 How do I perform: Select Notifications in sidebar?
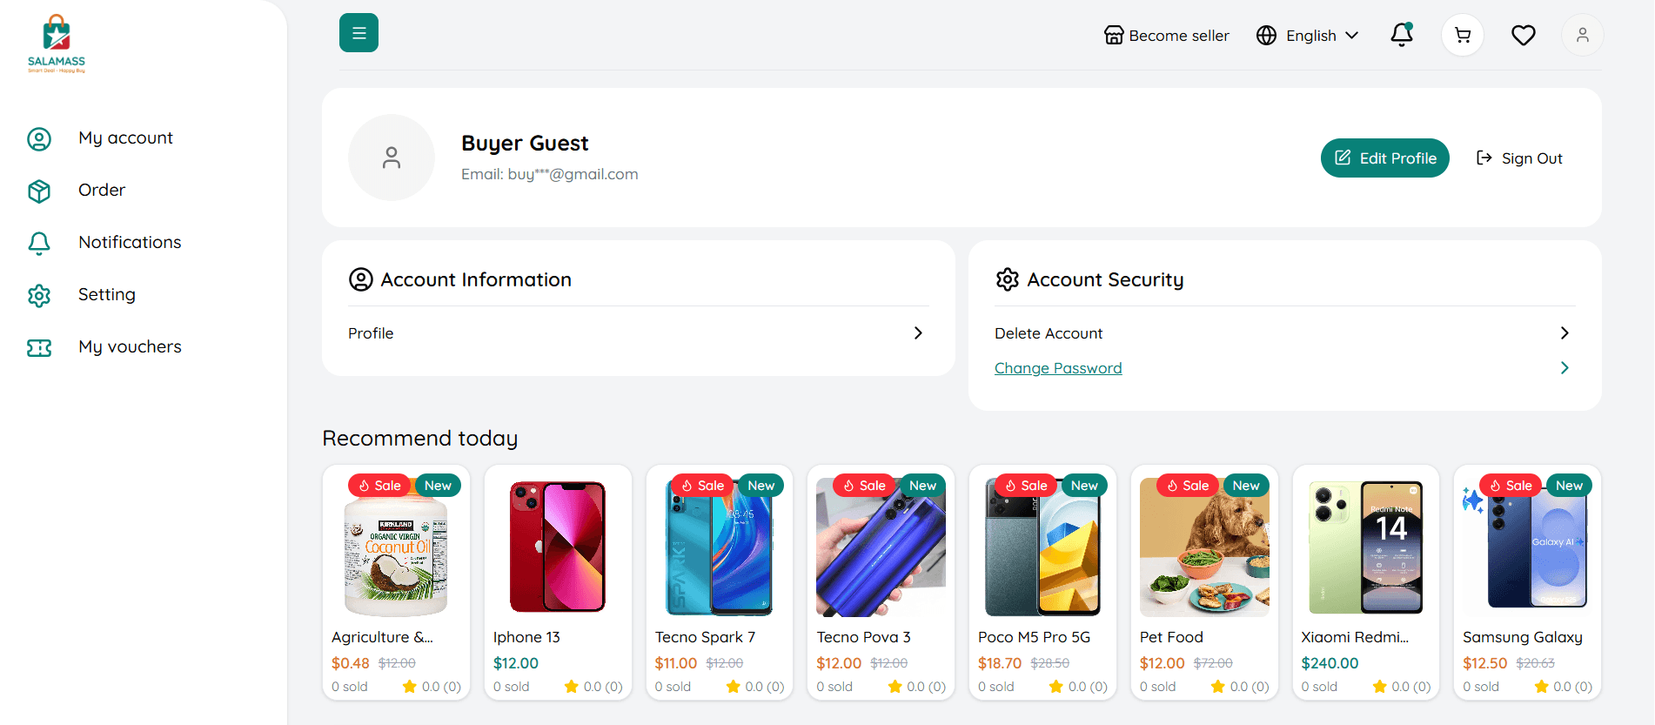coord(130,242)
